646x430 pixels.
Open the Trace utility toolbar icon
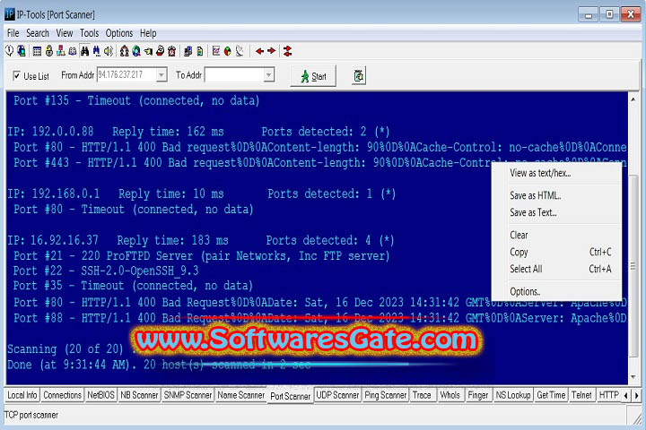click(125, 51)
